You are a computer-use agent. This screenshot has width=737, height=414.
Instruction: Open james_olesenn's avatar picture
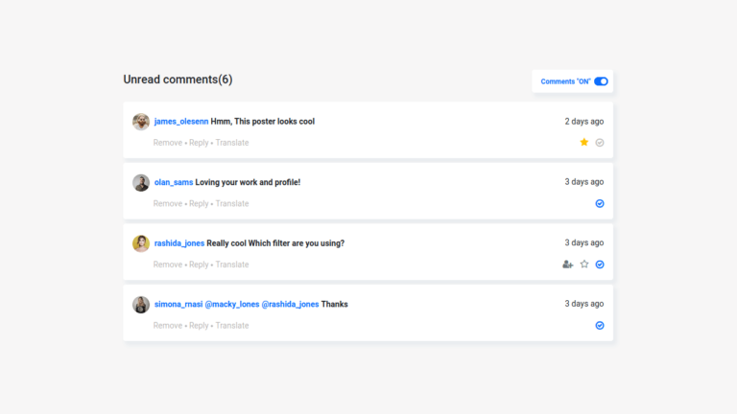coord(140,122)
